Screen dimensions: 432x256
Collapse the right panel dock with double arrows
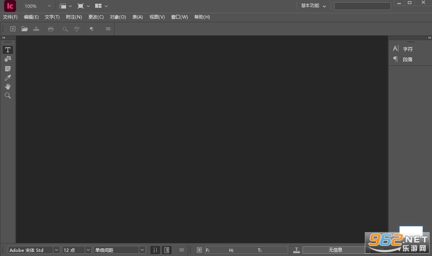click(x=430, y=38)
